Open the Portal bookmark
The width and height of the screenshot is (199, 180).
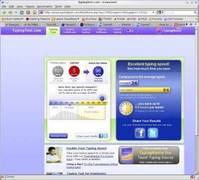tap(119, 19)
